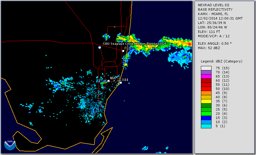256x155 pixels.
Task: Click the LON: 80/24/46 W value
Action: [212, 27]
